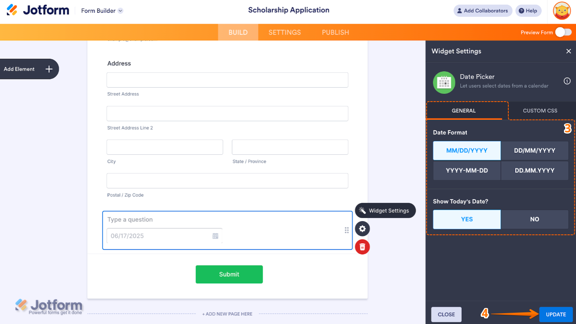The image size is (576, 324).
Task: Choose the DD/MM/YYYY date format
Action: [x=534, y=150]
